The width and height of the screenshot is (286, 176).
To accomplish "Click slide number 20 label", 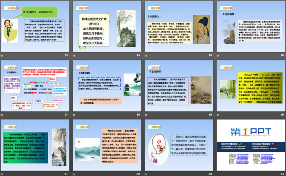I will click(282, 114).
